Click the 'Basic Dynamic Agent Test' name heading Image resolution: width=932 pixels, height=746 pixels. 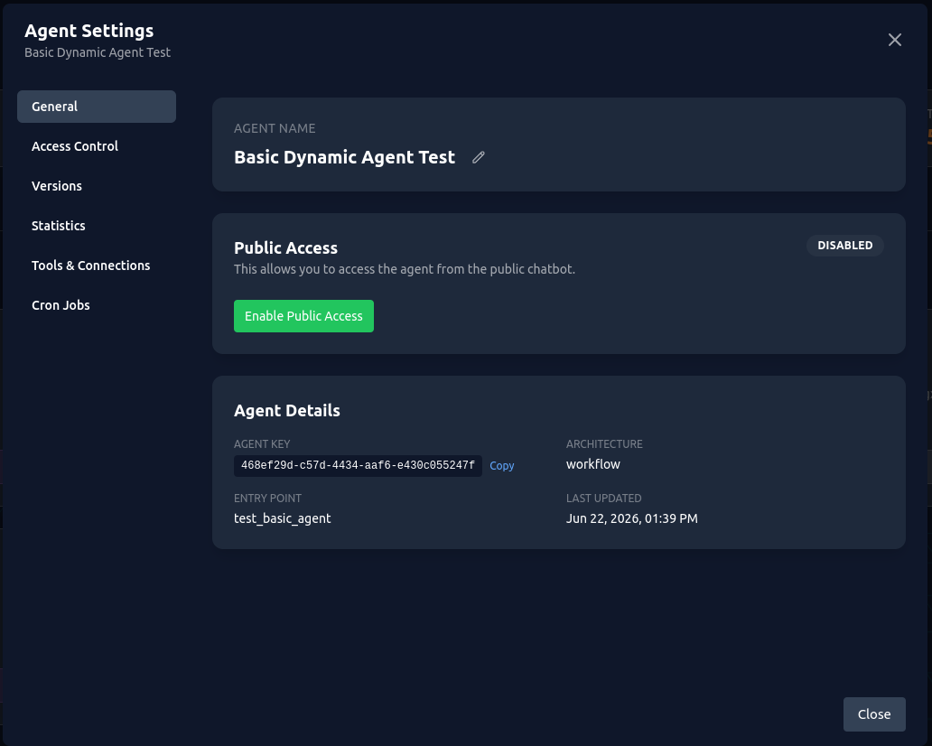click(x=344, y=157)
